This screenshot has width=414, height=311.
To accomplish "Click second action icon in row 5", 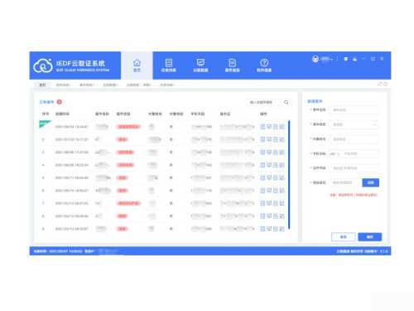I will click(269, 177).
